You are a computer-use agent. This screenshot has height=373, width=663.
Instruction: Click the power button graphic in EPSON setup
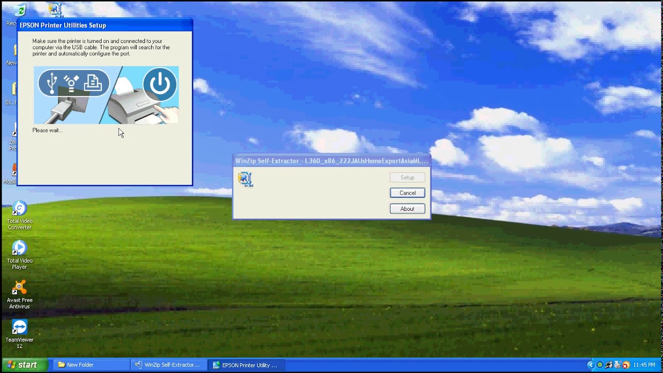tap(160, 84)
